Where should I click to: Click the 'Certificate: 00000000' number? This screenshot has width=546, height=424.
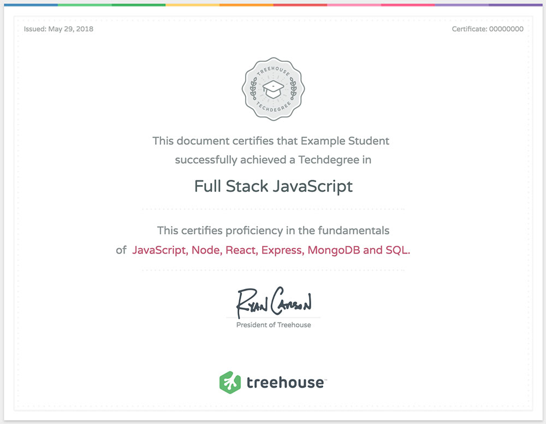click(488, 29)
